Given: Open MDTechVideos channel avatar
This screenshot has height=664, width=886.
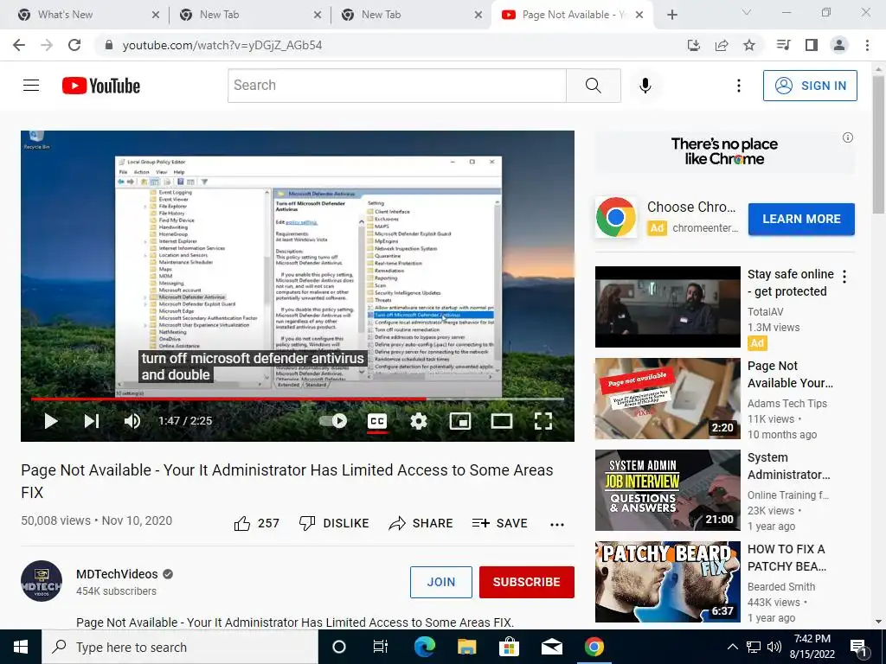Looking at the screenshot, I should tap(42, 581).
